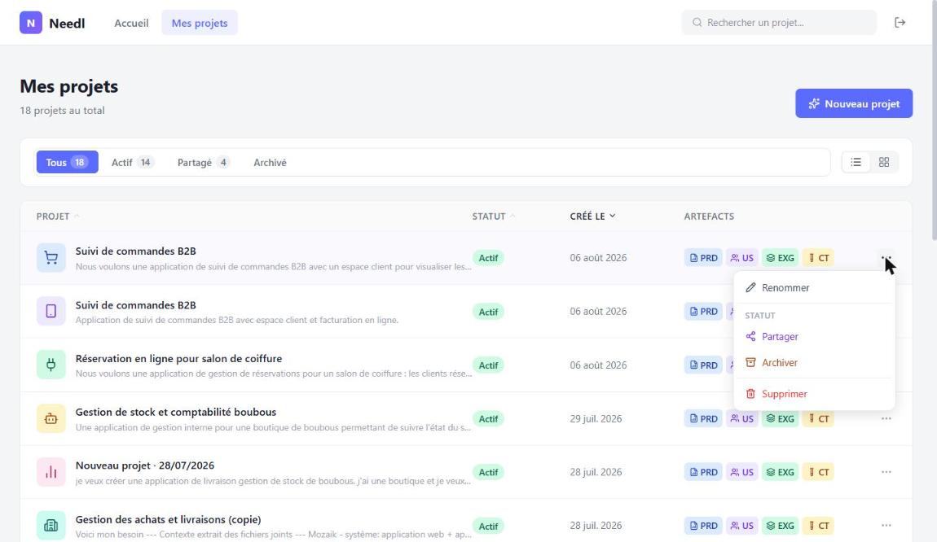Image resolution: width=937 pixels, height=542 pixels.
Task: Open PRD artefact of Réservation en ligne project
Action: (703, 365)
